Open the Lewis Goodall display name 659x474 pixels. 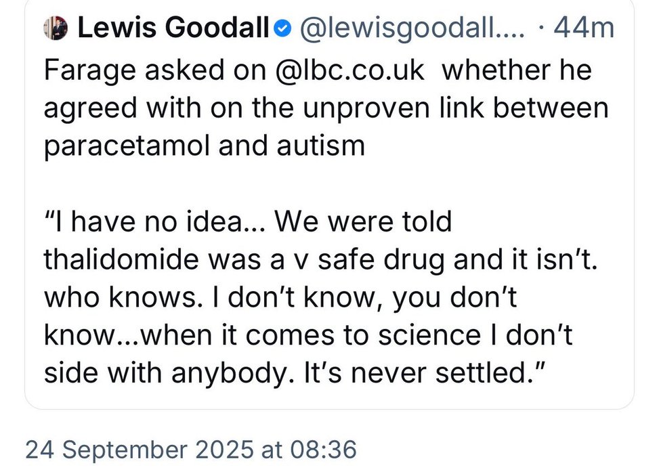(173, 28)
